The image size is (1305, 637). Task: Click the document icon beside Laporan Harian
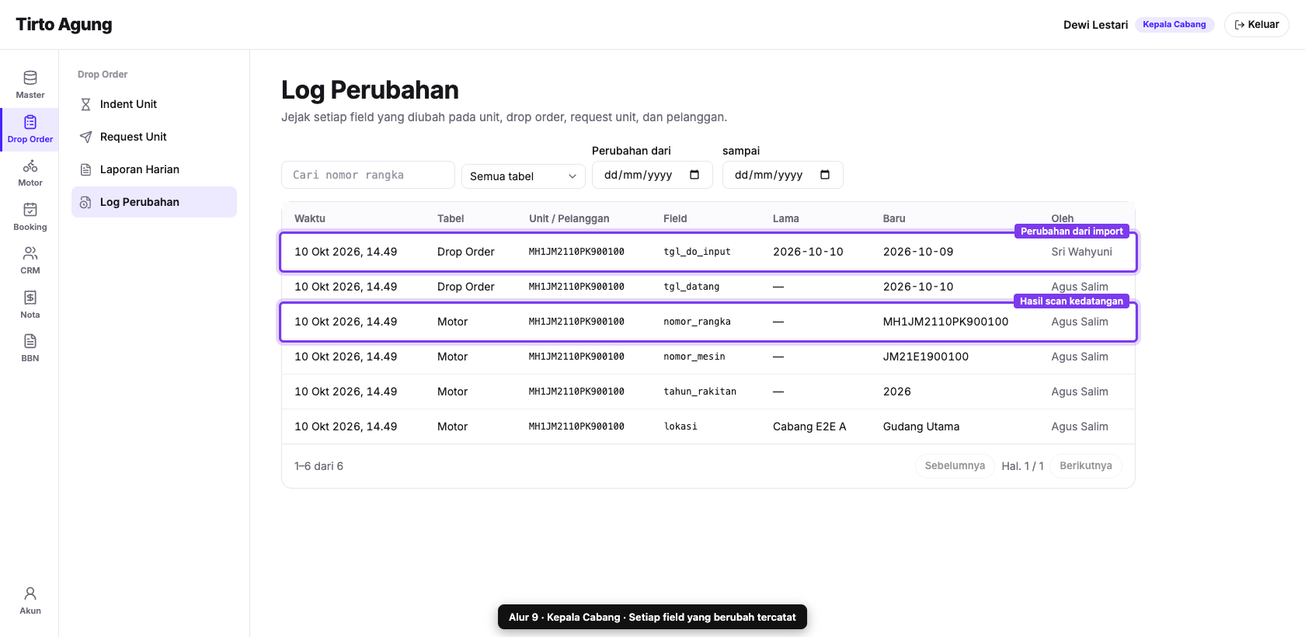pos(86,169)
